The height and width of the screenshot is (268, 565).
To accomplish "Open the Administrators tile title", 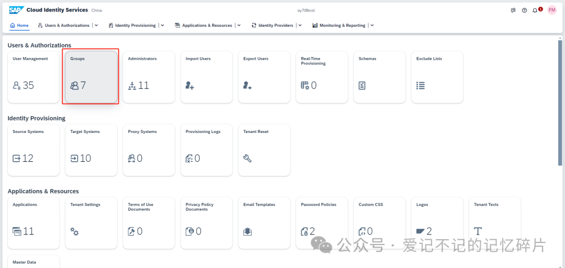I will coord(142,59).
